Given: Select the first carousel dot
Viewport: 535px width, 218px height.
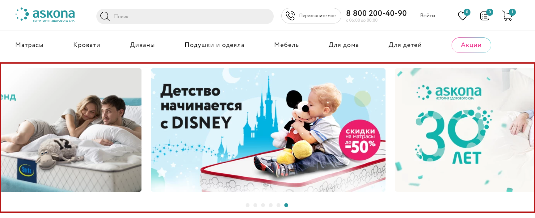Looking at the screenshot, I should [x=247, y=205].
